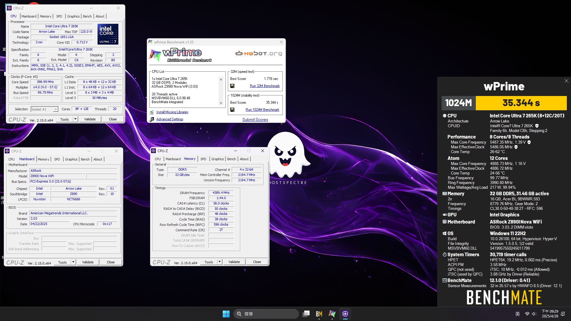Click Close button in Mainboard CPU-Z window
The image size is (571, 321).
(x=111, y=262)
